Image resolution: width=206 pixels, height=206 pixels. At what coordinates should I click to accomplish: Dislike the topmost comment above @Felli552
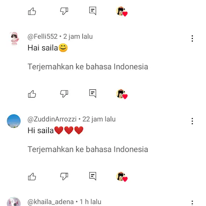(64, 11)
